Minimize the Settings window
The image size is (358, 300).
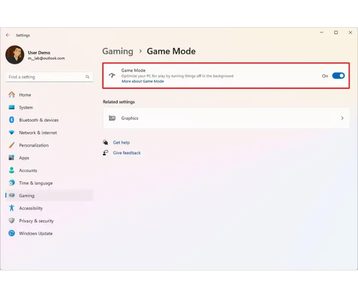click(322, 32)
